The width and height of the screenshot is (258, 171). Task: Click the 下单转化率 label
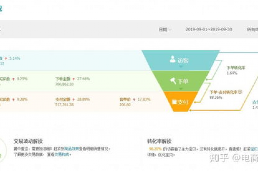[236, 68]
